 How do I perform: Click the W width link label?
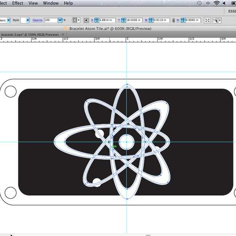(x=146, y=20)
